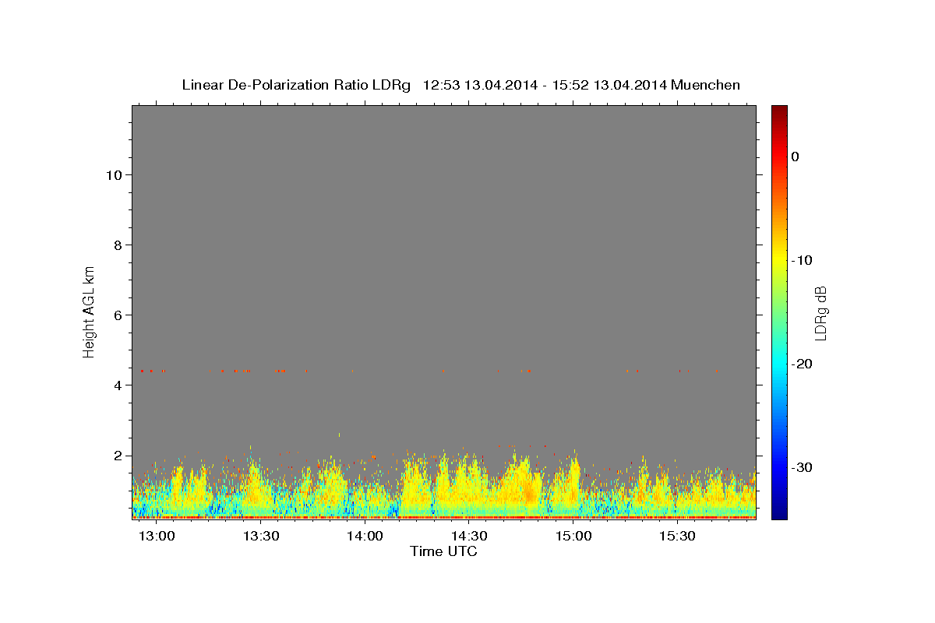Image resolution: width=935 pixels, height=623 pixels.
Task: Click the height tick label 4
Action: click(x=118, y=385)
